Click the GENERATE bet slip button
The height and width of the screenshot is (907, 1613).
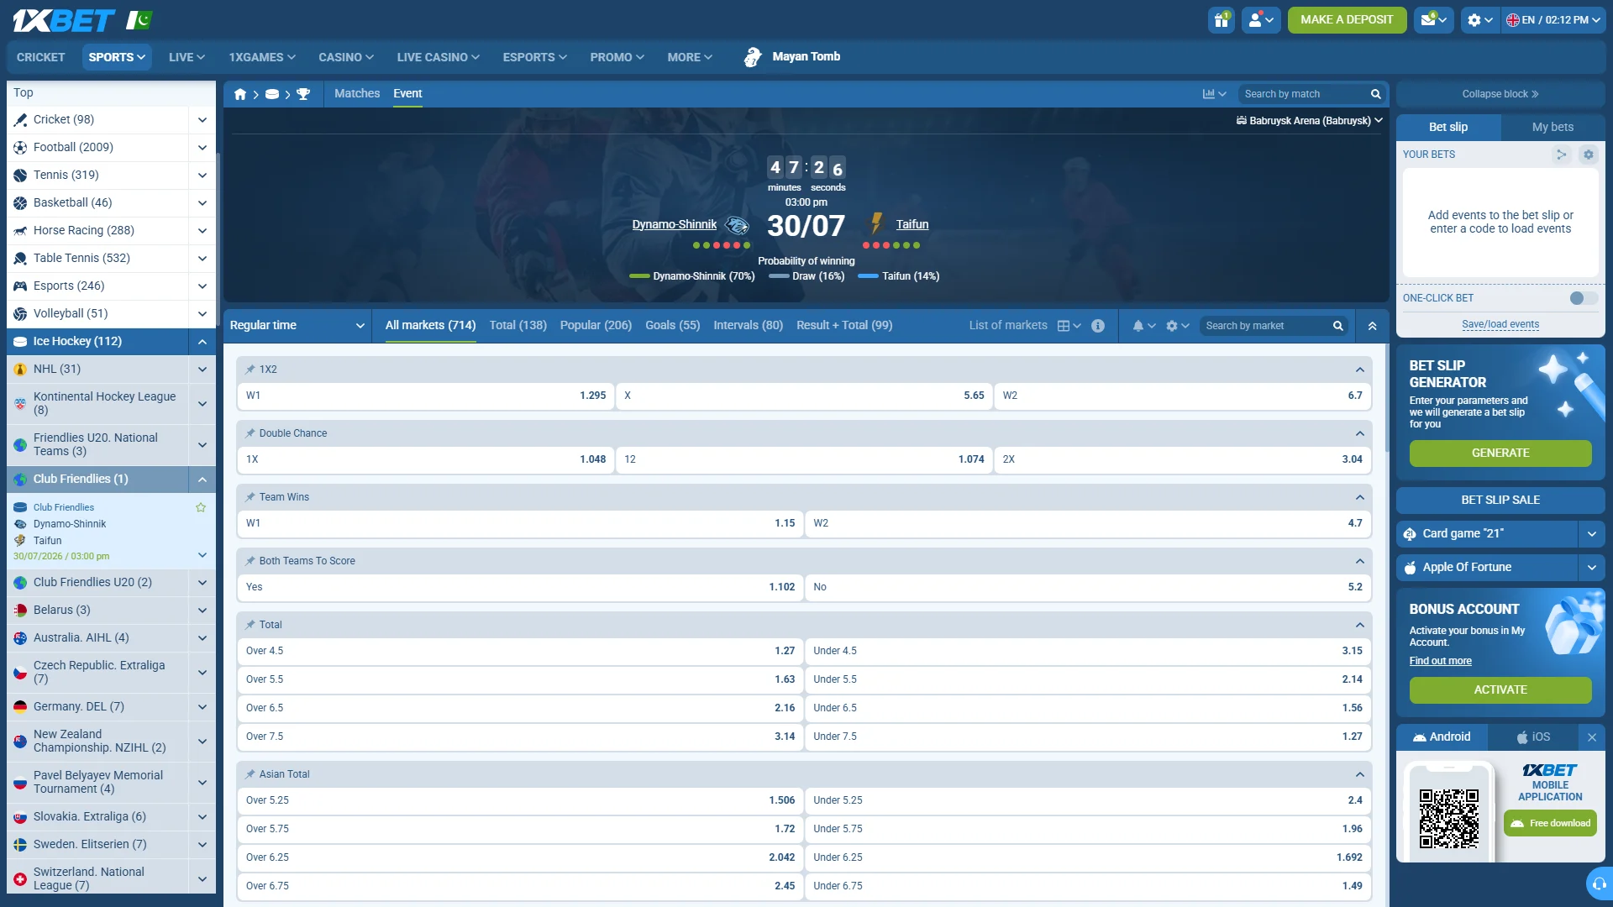point(1500,453)
